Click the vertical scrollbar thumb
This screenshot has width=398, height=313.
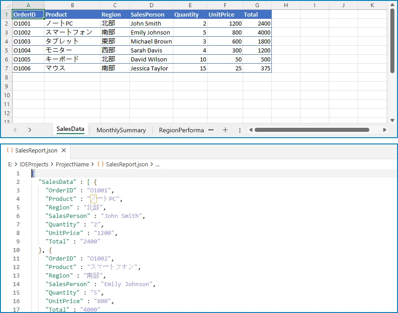[393, 41]
